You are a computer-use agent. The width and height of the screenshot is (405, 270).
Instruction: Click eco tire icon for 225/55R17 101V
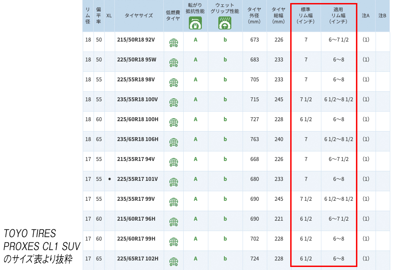coord(173,182)
